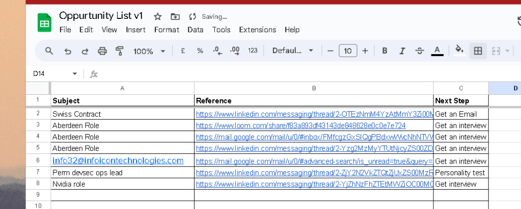The height and width of the screenshot is (209, 521).
Task: Click the undo arrow
Action: click(67, 51)
